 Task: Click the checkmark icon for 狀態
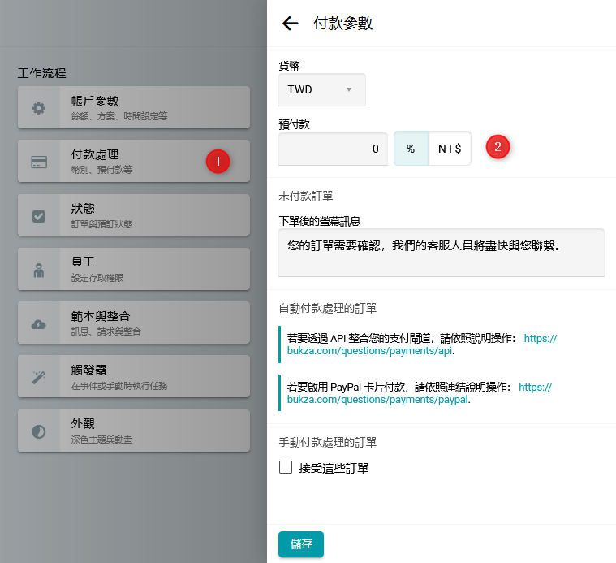tap(39, 216)
